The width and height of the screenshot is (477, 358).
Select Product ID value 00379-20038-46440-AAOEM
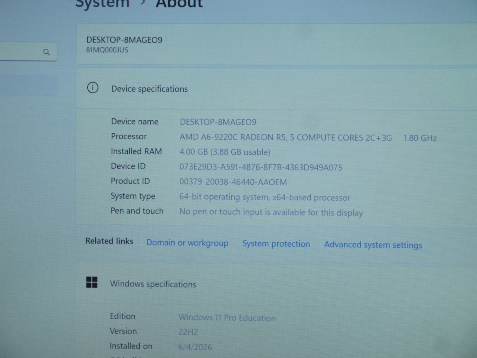(233, 182)
